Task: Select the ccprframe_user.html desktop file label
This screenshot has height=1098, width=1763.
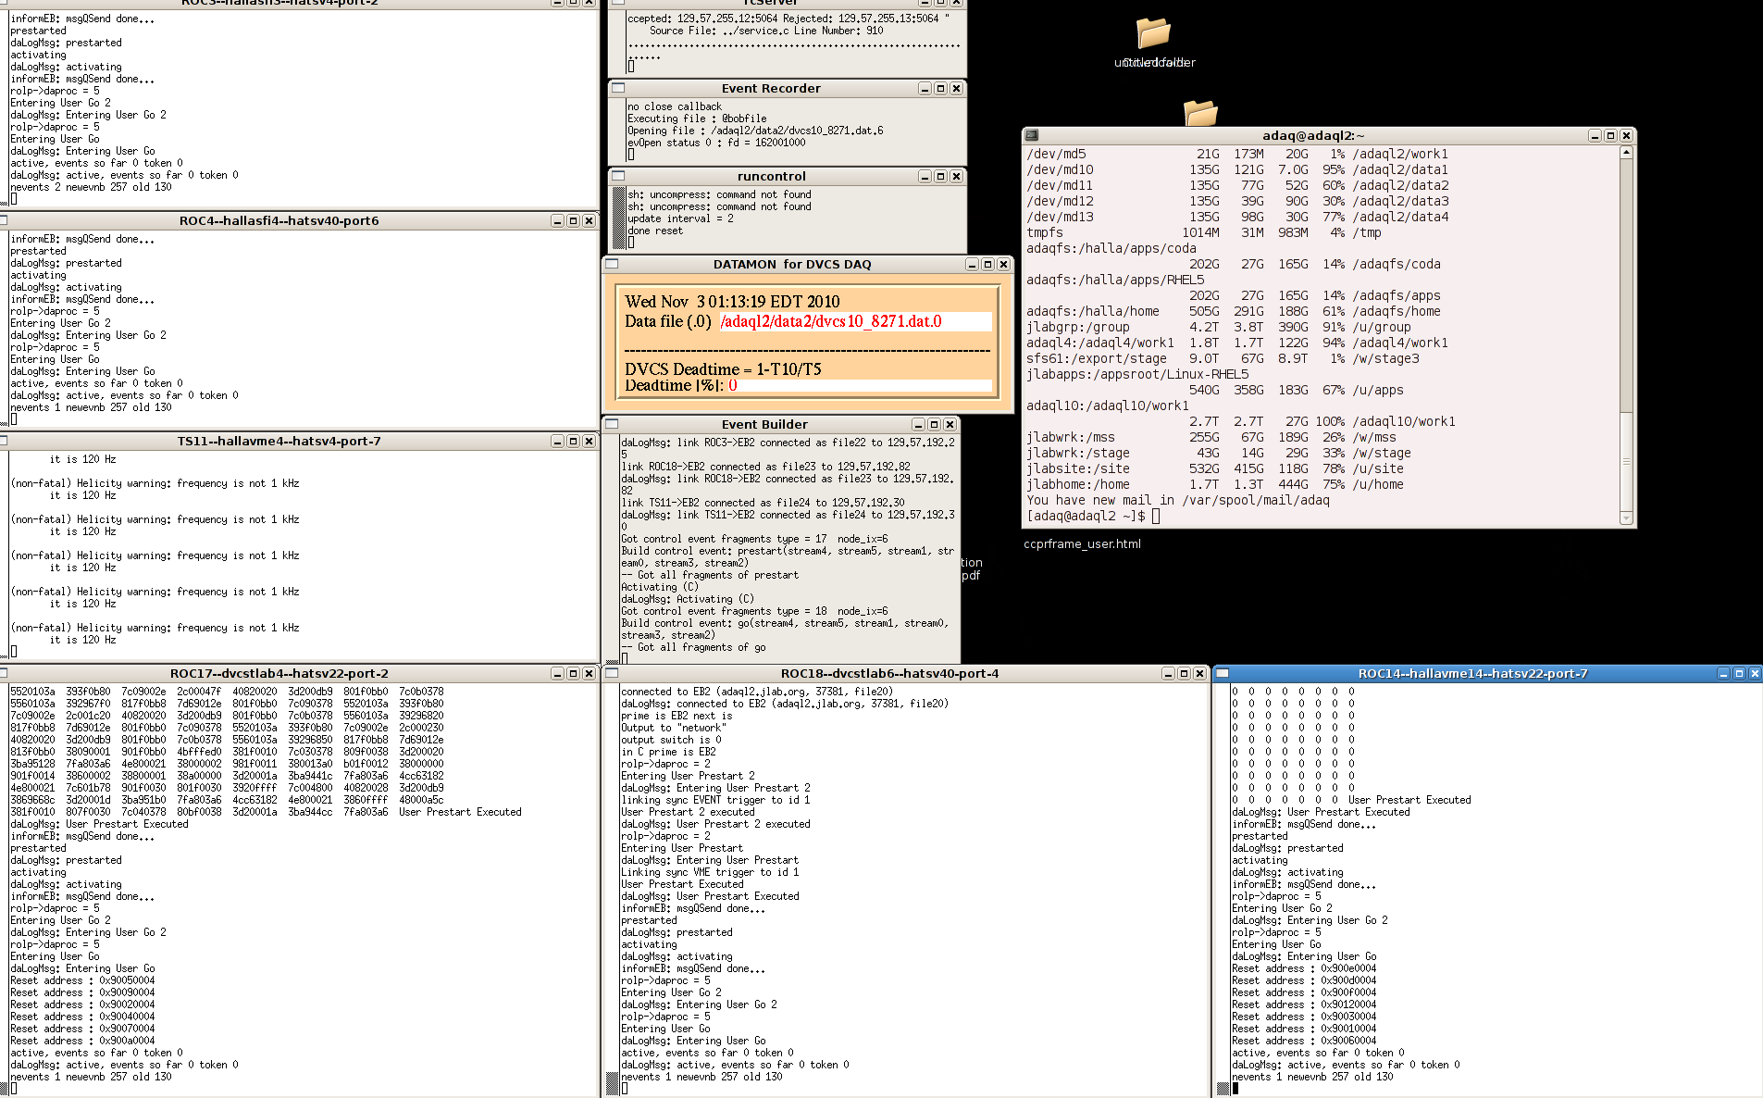Action: pyautogui.click(x=1082, y=543)
